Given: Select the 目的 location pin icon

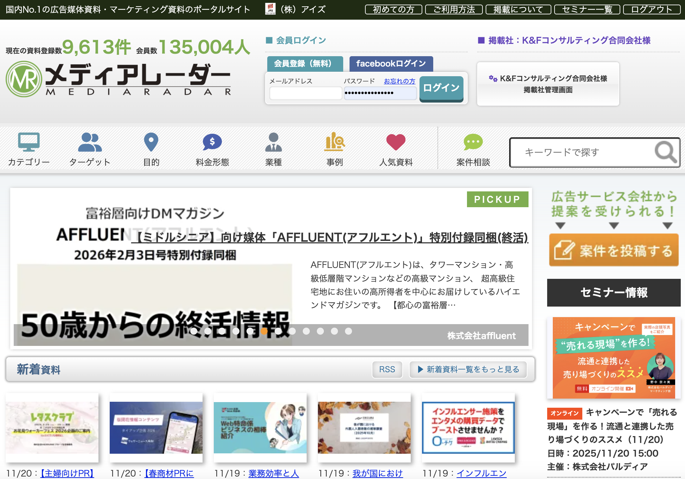Looking at the screenshot, I should (x=151, y=142).
